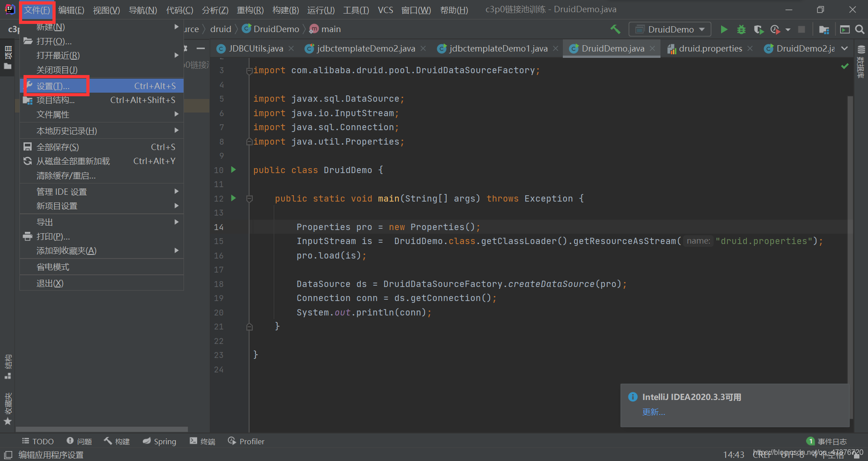The width and height of the screenshot is (868, 461).
Task: Click the project panel horizontal scrollbar
Action: [x=102, y=429]
